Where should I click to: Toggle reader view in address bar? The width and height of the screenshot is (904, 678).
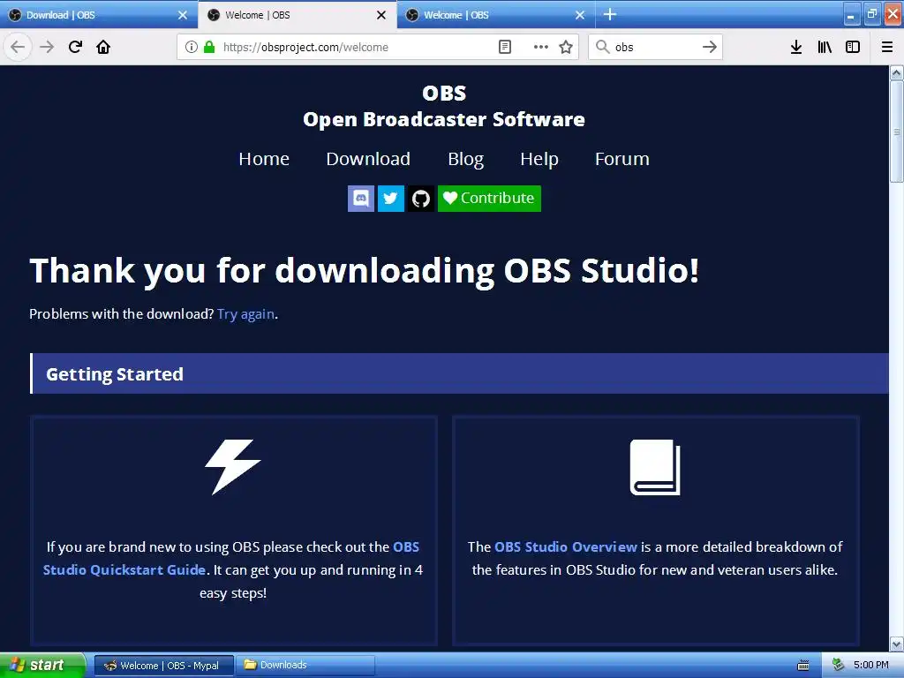tap(504, 47)
